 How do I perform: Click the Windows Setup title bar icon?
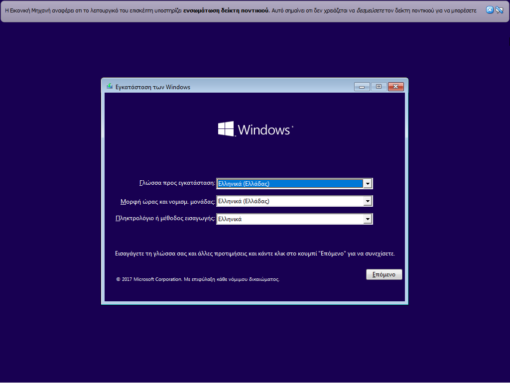[110, 87]
